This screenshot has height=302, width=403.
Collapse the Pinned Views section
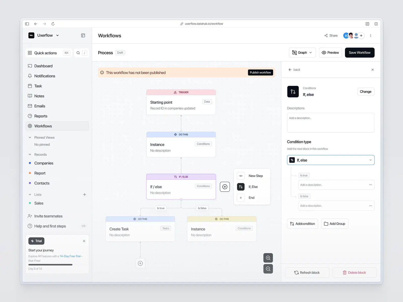[x=30, y=137]
